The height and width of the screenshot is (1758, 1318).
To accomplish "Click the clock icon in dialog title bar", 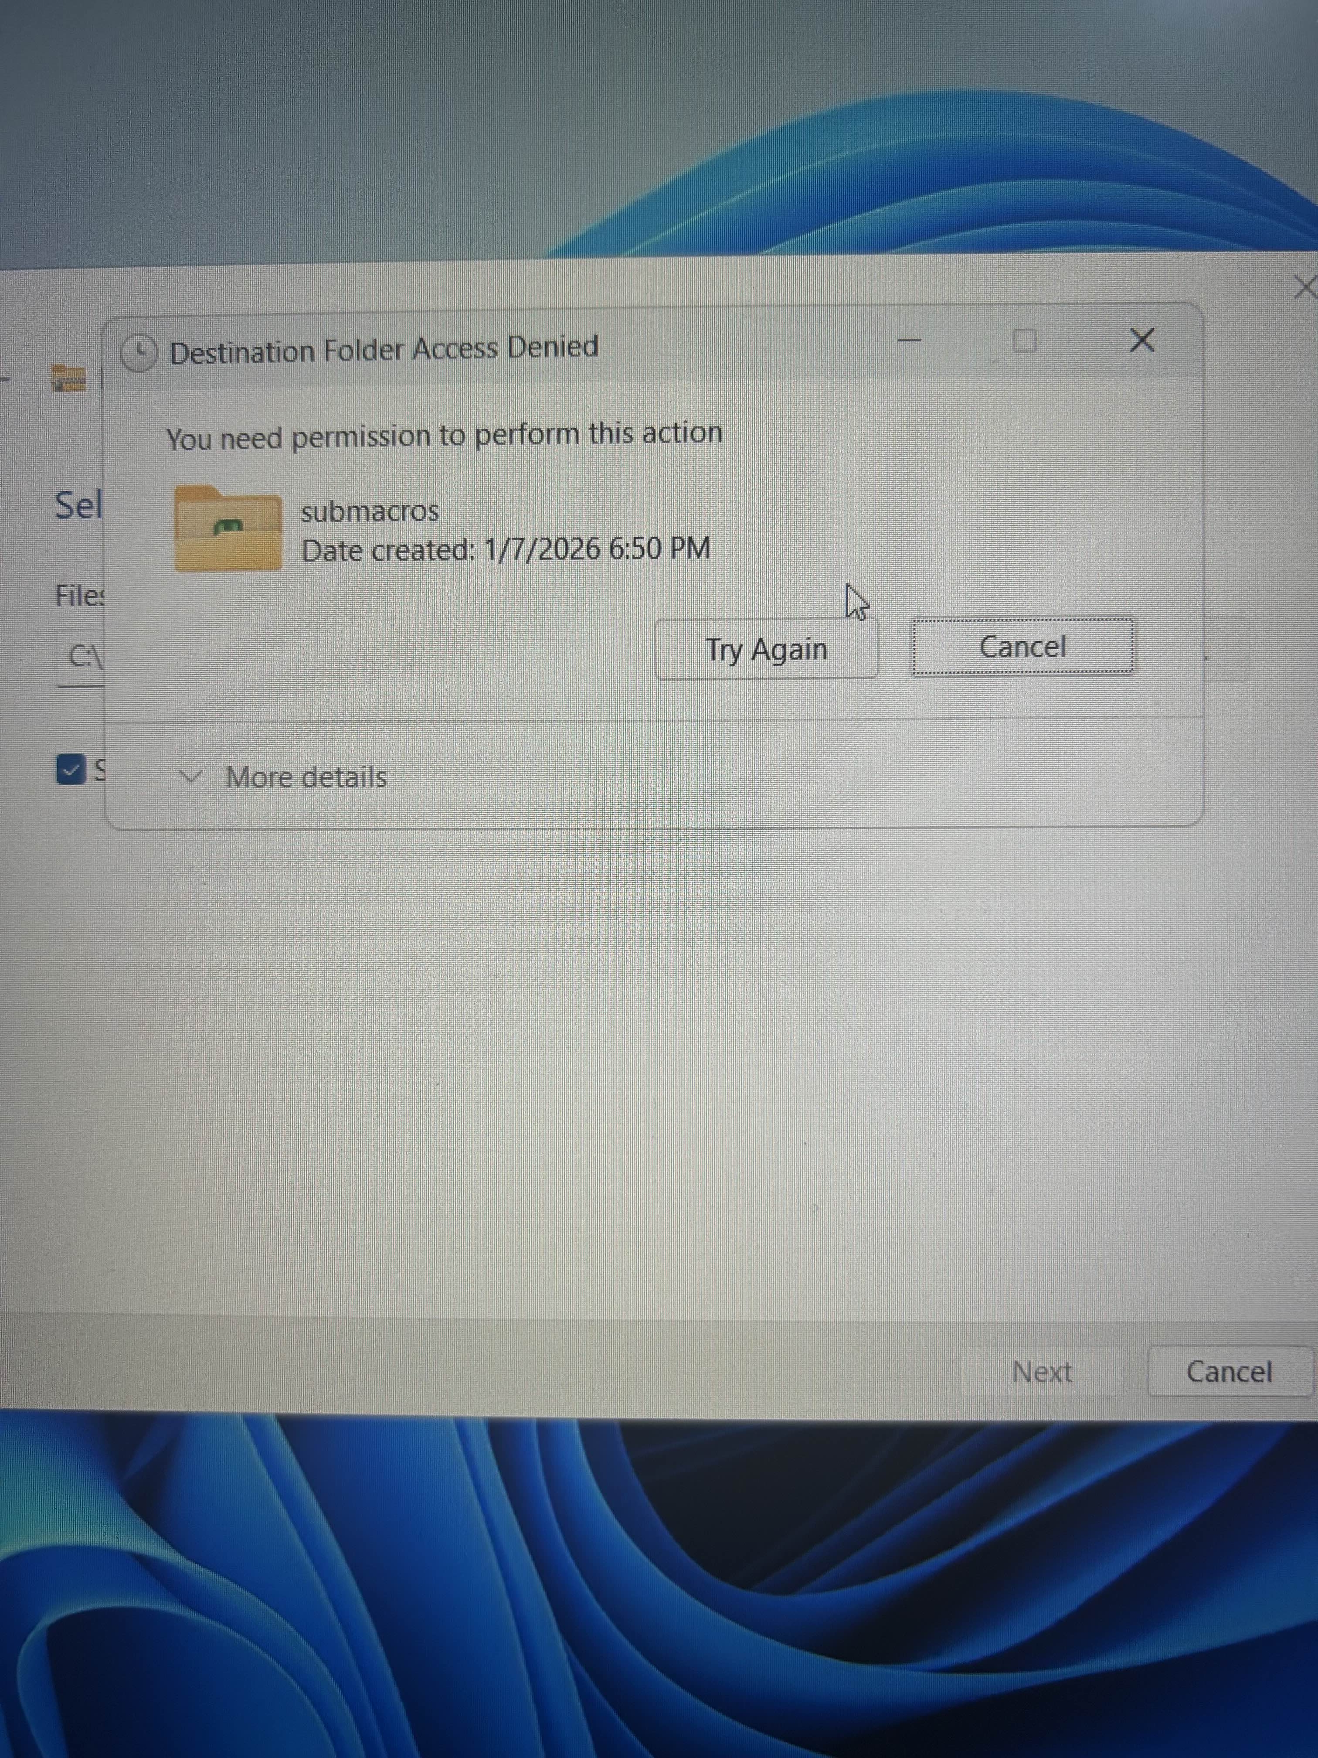I will point(140,353).
